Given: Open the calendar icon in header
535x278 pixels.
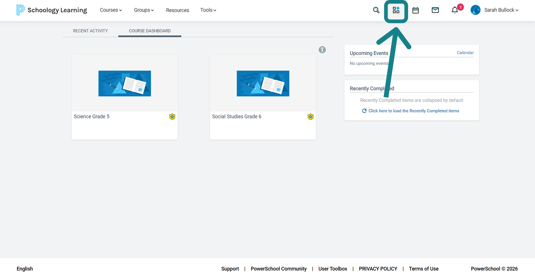Looking at the screenshot, I should (416, 10).
